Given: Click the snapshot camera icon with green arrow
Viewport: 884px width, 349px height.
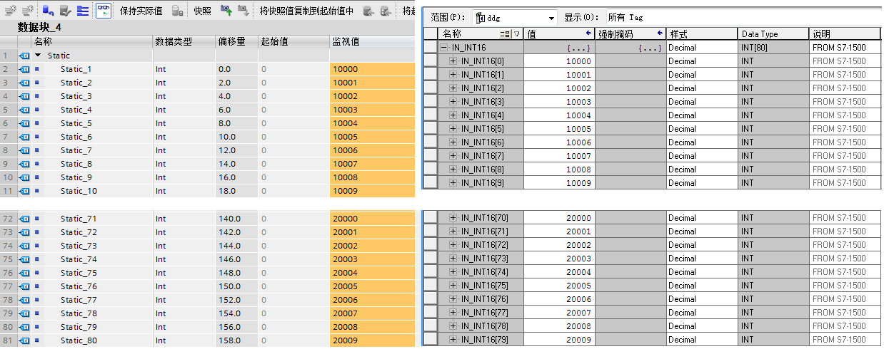Looking at the screenshot, I should (226, 11).
